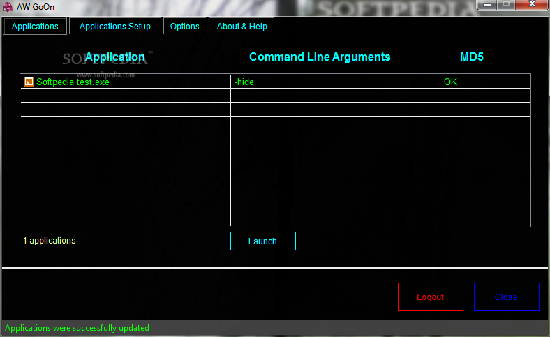Click the -hide argument cell
Image resolution: width=550 pixels, height=337 pixels.
(x=335, y=82)
